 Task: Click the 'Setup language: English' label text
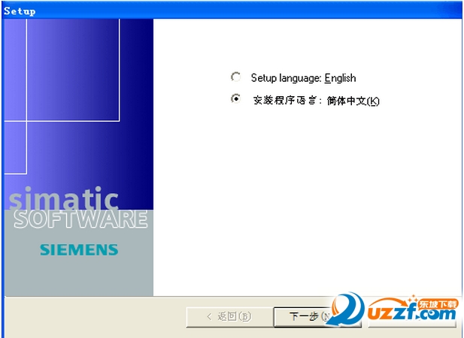[303, 78]
